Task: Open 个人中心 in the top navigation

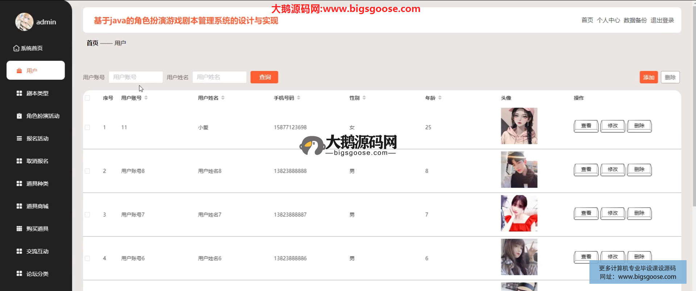Action: (x=608, y=20)
